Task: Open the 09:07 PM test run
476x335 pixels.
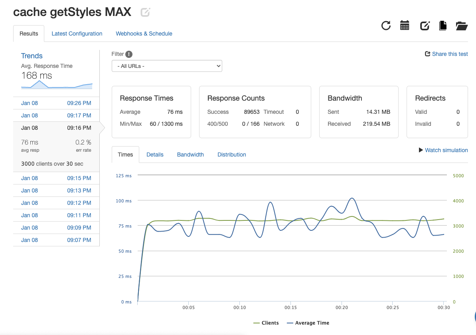Action: (x=56, y=240)
